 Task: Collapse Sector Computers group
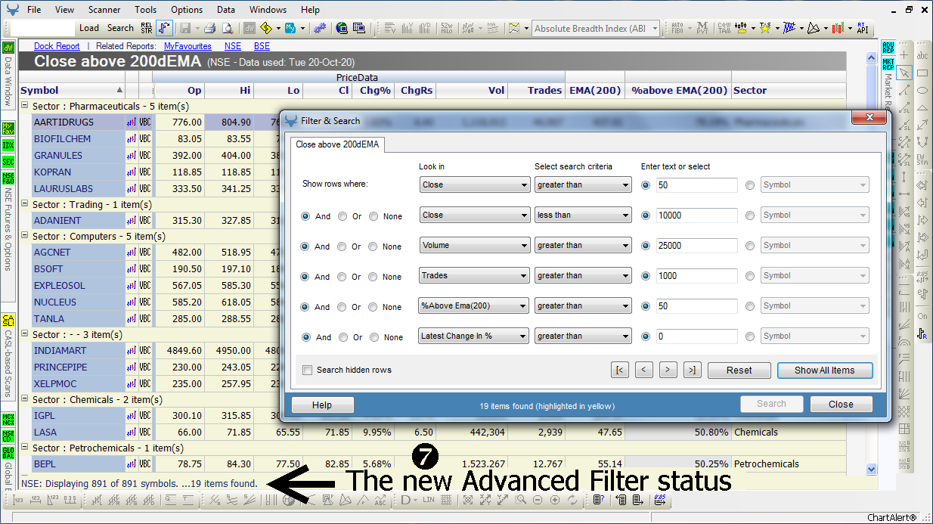pyautogui.click(x=25, y=237)
